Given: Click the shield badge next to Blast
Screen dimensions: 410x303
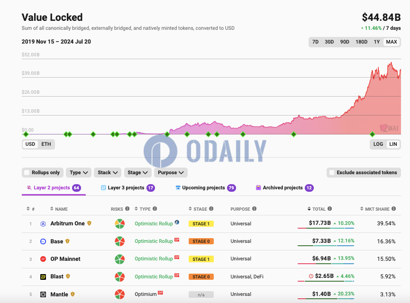Looking at the screenshot, I should [68, 276].
